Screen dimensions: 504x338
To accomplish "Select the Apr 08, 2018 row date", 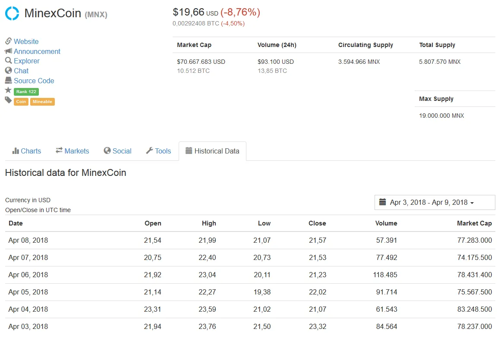I will (28, 240).
